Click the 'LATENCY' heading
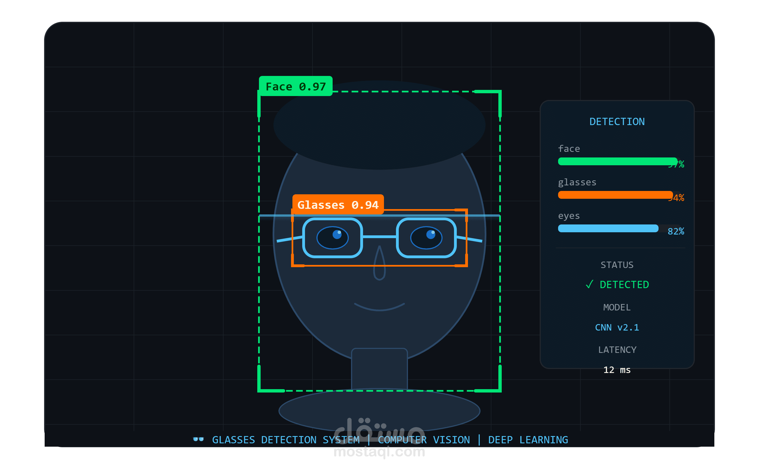Image resolution: width=759 pixels, height=469 pixels. tap(617, 350)
